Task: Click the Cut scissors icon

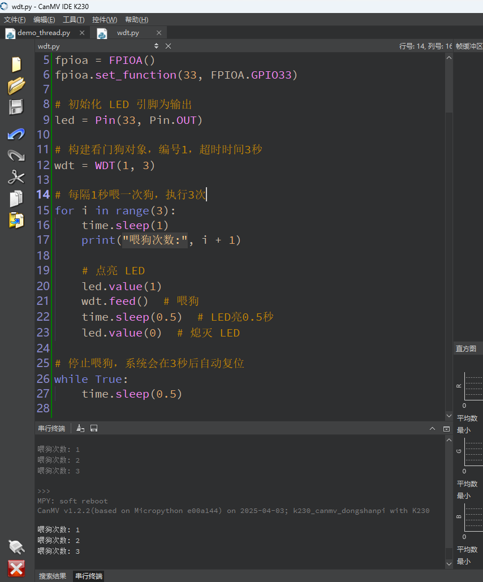Action: tap(16, 177)
